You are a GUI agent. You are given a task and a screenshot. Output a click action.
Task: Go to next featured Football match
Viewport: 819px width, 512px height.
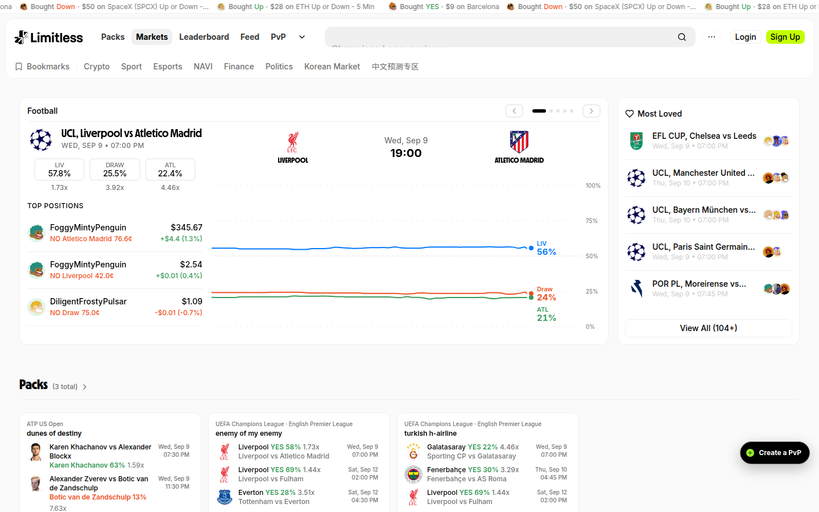click(591, 111)
